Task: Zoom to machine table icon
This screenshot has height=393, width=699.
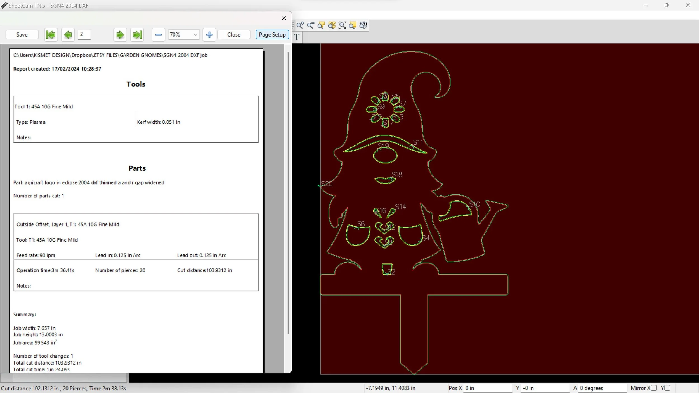Action: (363, 25)
